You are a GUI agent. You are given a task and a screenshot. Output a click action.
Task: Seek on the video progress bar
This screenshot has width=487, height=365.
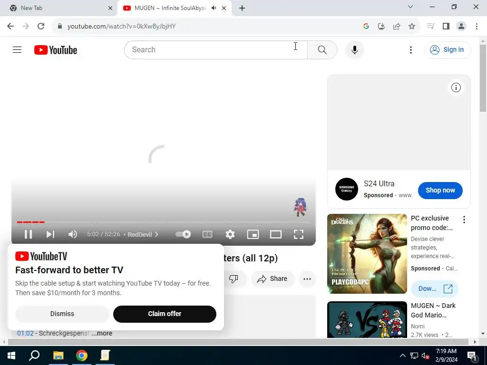[164, 222]
